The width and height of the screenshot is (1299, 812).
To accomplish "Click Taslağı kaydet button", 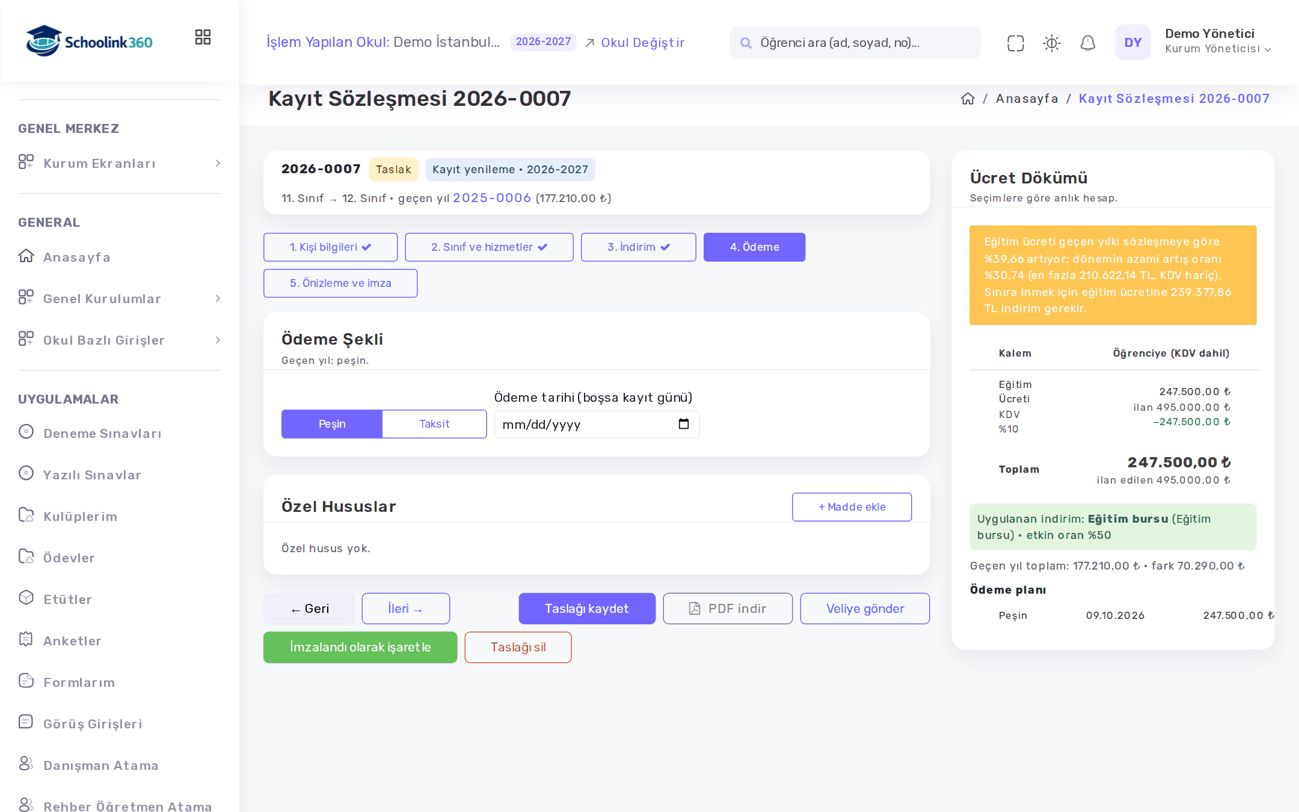I will [587, 609].
